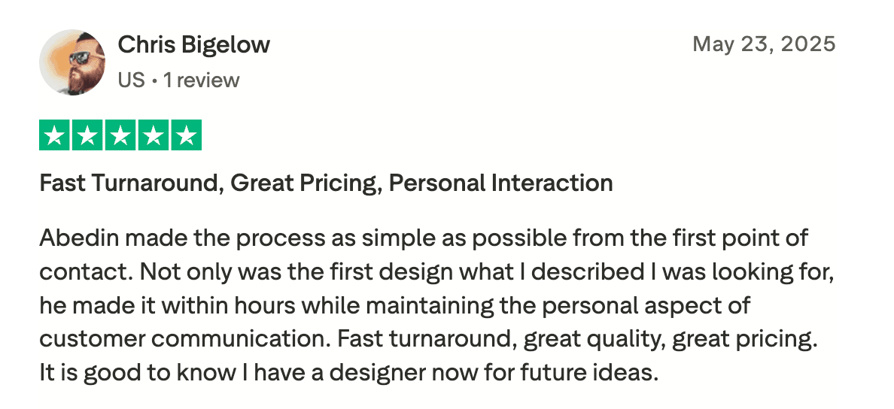Image resolution: width=894 pixels, height=409 pixels.
Task: Choose the fourth green star icon
Action: 154,136
